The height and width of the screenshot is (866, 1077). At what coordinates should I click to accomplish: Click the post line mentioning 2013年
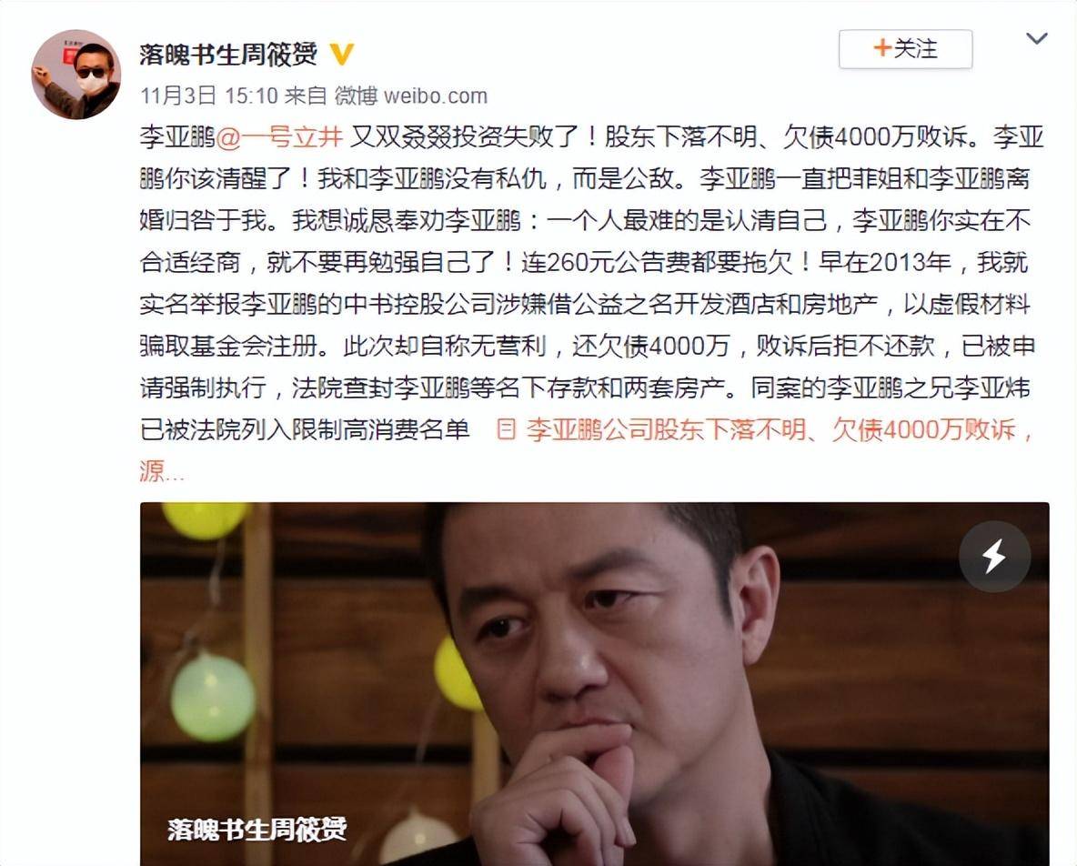[584, 262]
